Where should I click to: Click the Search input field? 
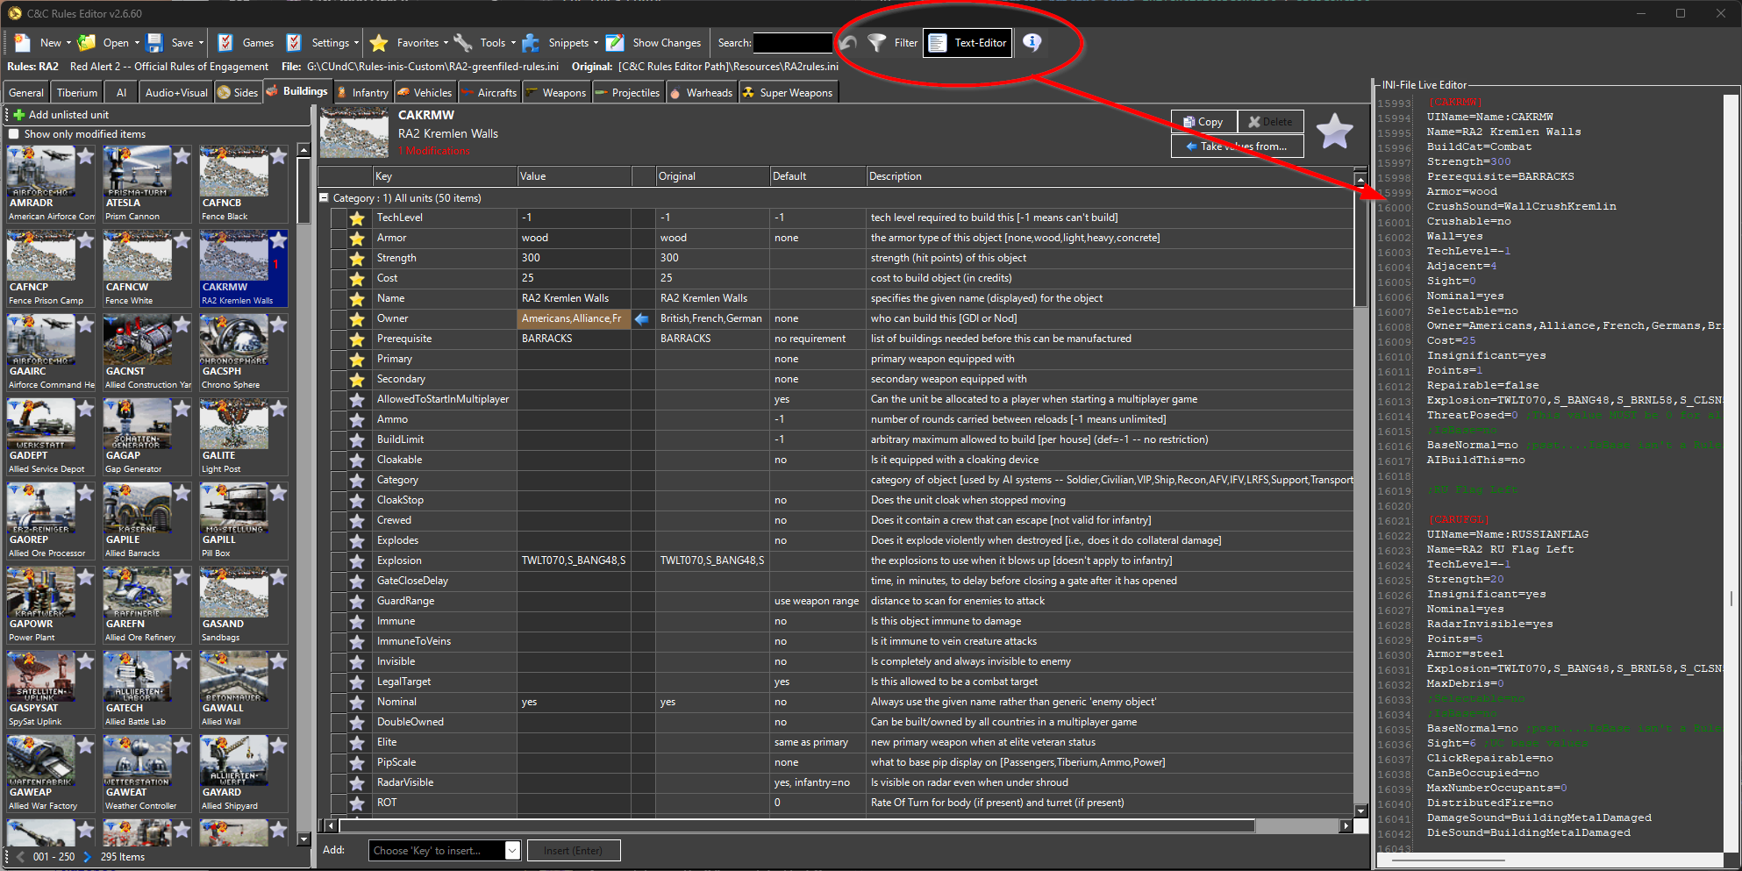[792, 43]
